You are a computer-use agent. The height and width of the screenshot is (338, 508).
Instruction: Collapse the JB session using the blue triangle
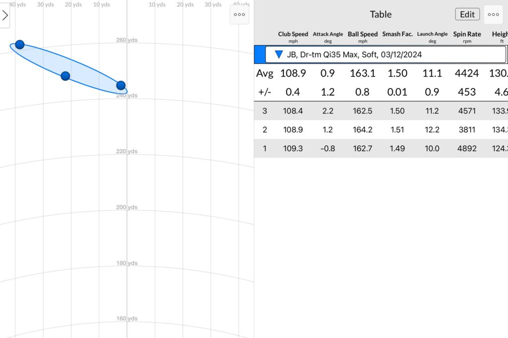[279, 55]
